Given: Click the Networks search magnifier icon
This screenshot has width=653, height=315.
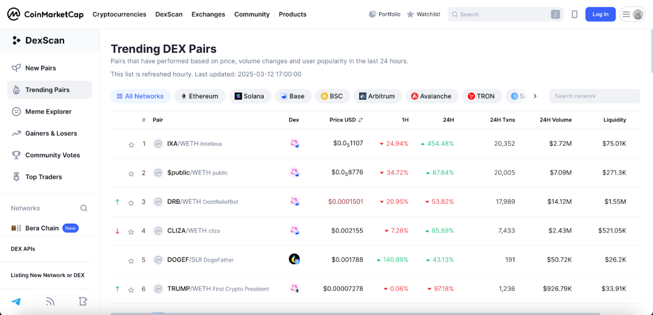Looking at the screenshot, I should (84, 208).
